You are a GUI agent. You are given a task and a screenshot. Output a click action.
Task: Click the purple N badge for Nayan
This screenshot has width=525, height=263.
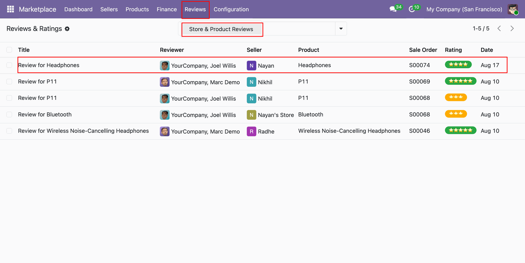[x=252, y=65]
